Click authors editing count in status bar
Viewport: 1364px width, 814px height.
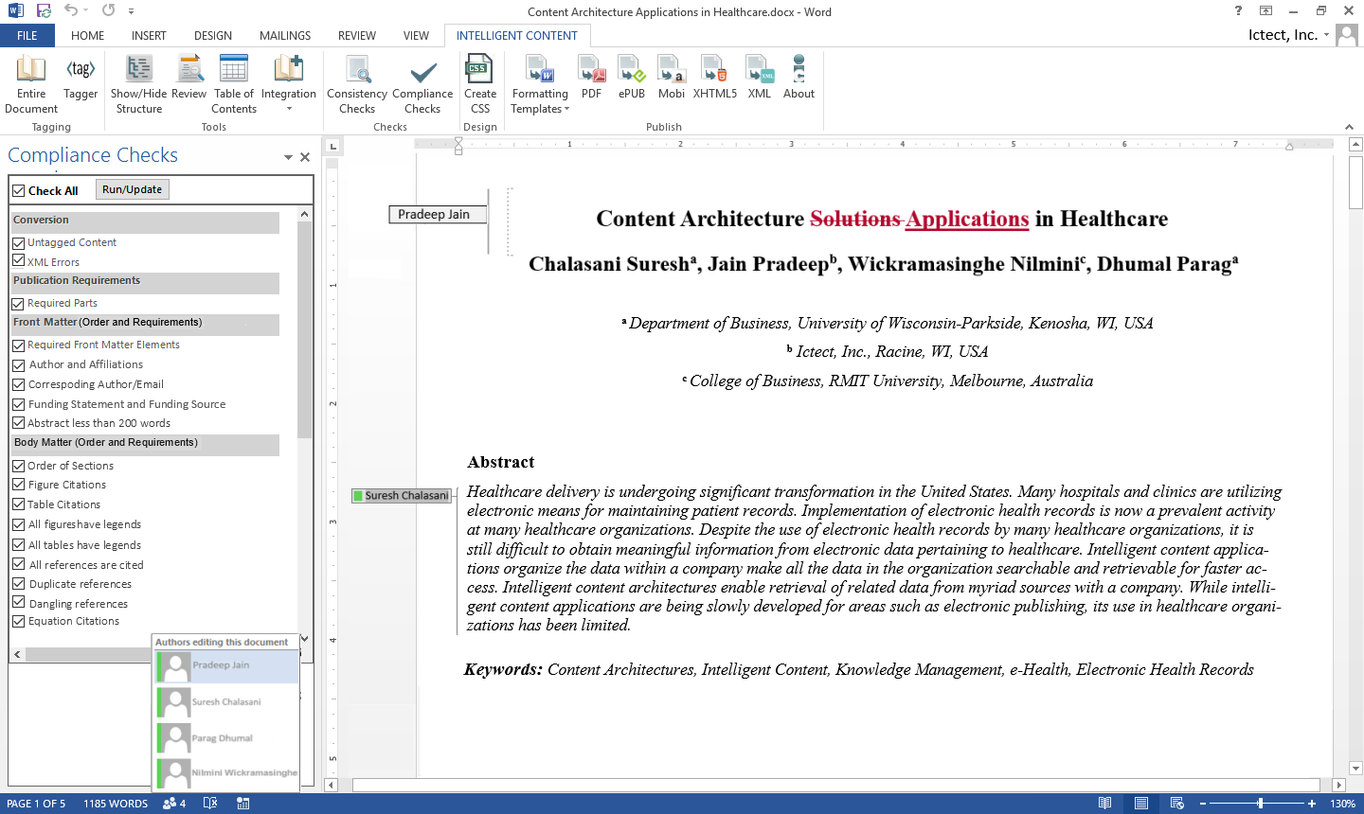pyautogui.click(x=174, y=804)
